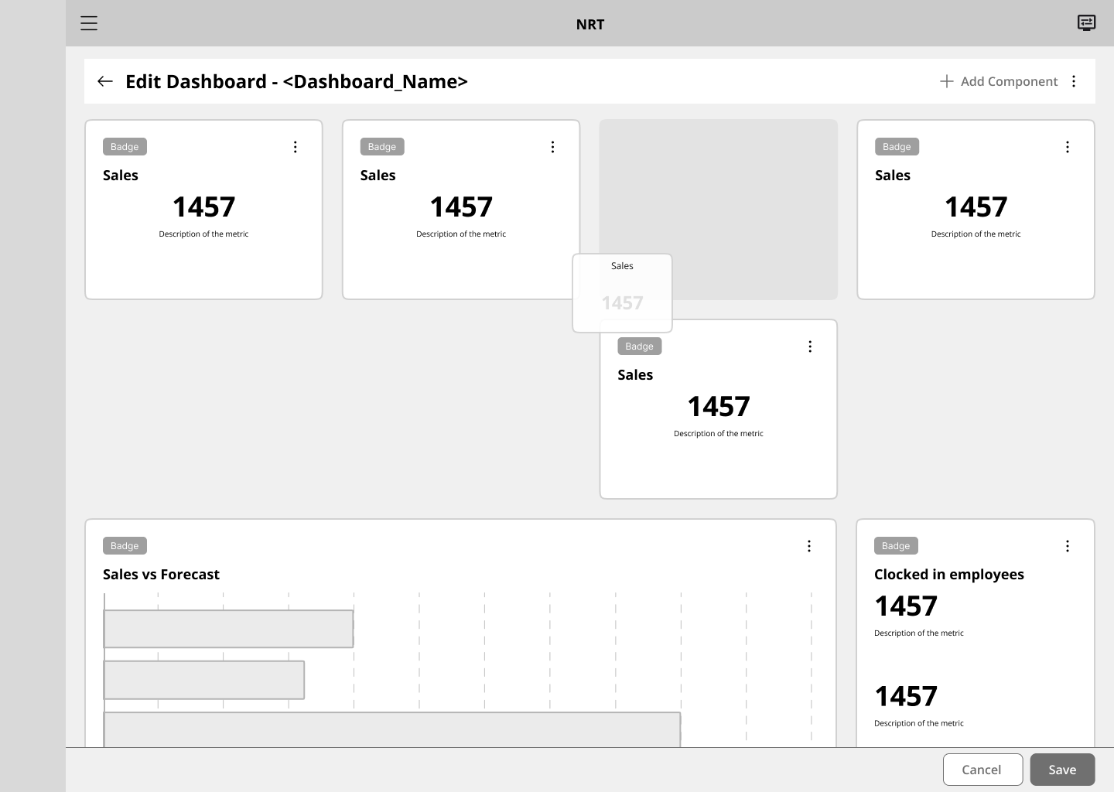This screenshot has width=1114, height=792.
Task: Save the dashboard changes
Action: click(x=1062, y=770)
